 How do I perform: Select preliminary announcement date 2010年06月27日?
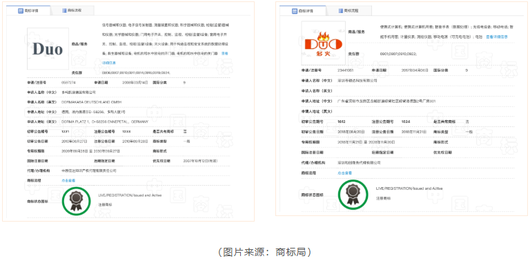coord(74,141)
